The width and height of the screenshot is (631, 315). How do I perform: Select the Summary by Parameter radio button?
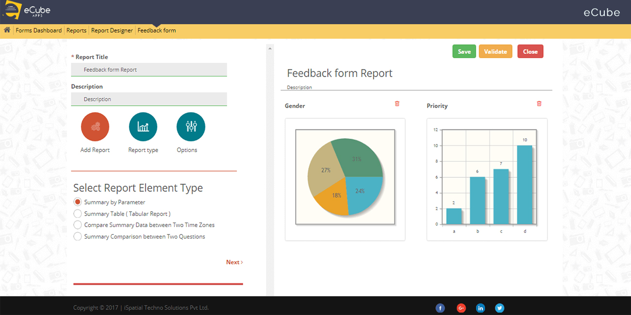(x=78, y=202)
